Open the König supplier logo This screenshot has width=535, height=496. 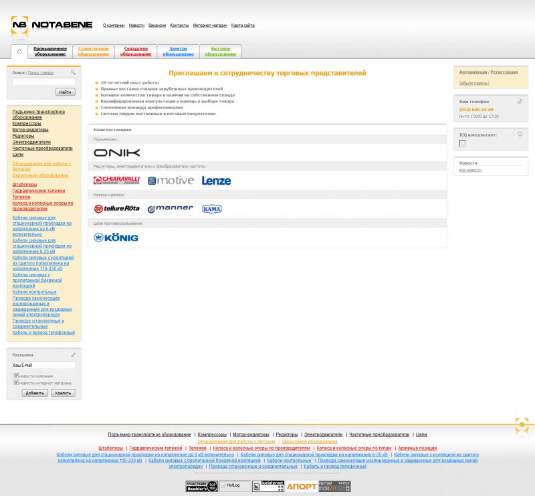[116, 238]
